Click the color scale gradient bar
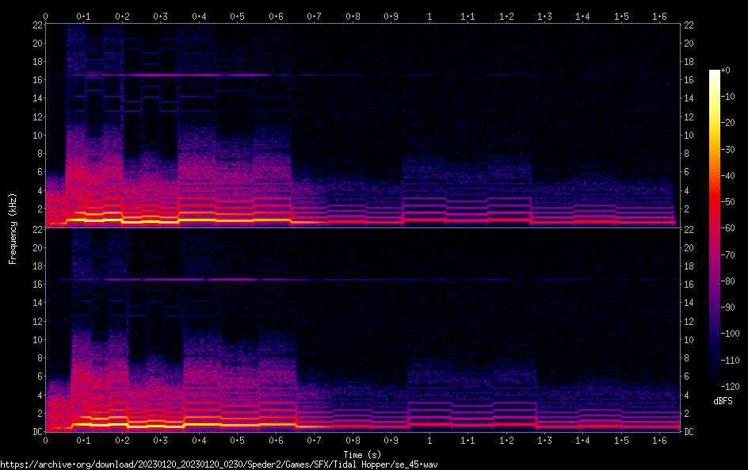 point(715,230)
